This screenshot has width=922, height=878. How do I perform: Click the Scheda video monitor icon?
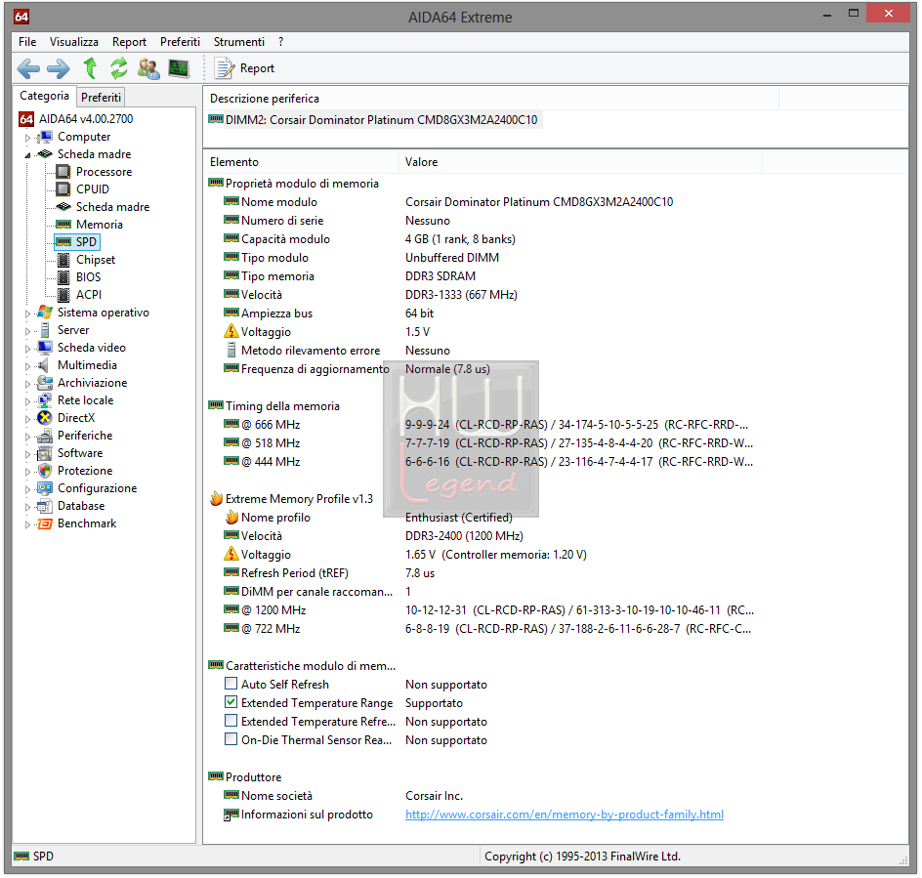pos(45,347)
